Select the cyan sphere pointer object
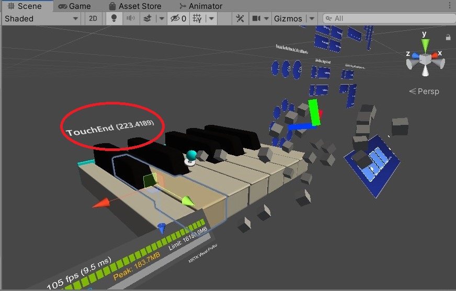 191,155
